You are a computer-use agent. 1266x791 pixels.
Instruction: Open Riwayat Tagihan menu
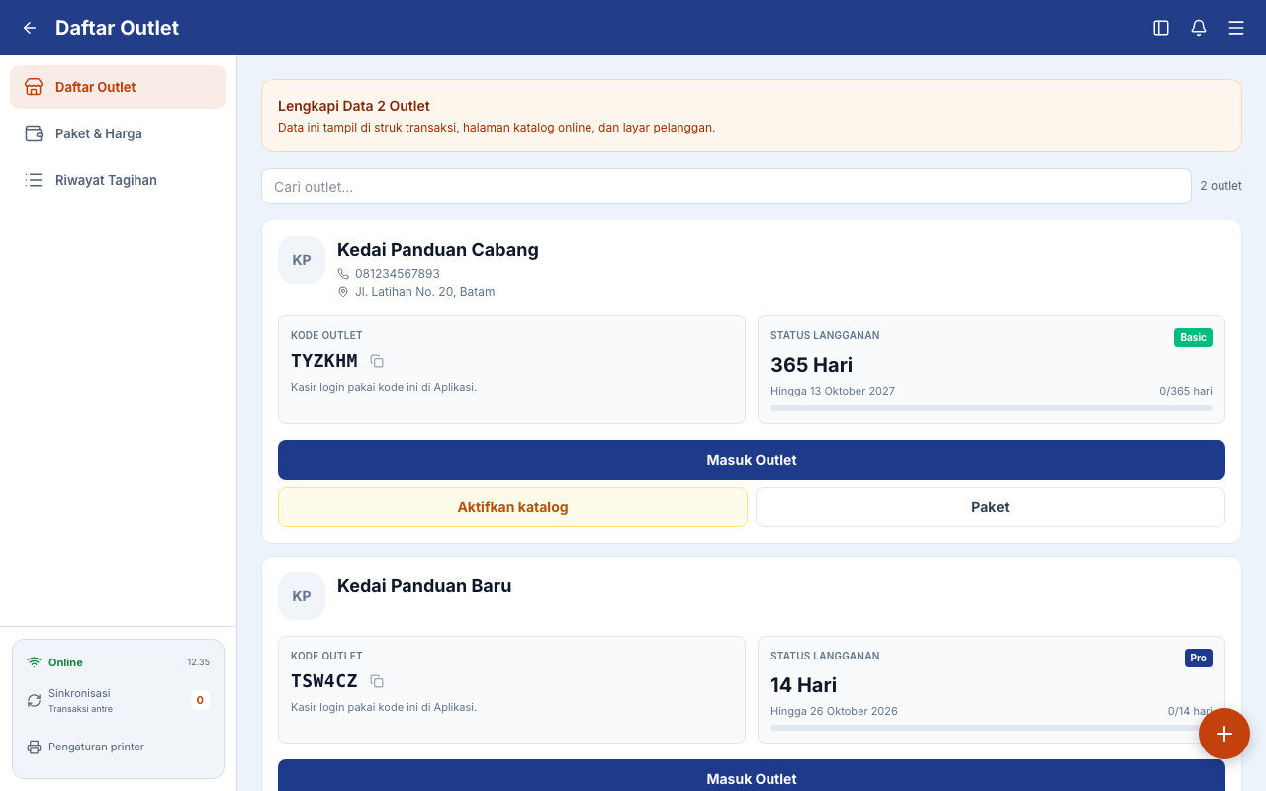coord(118,180)
